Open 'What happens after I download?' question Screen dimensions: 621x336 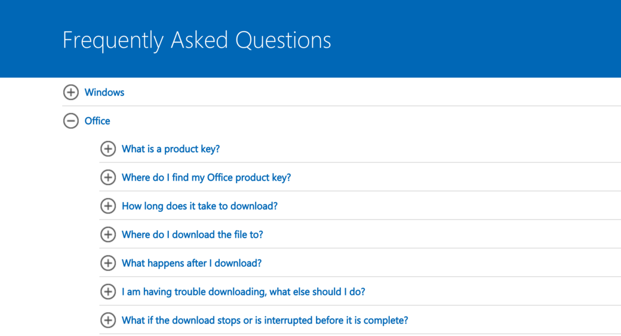tap(192, 264)
